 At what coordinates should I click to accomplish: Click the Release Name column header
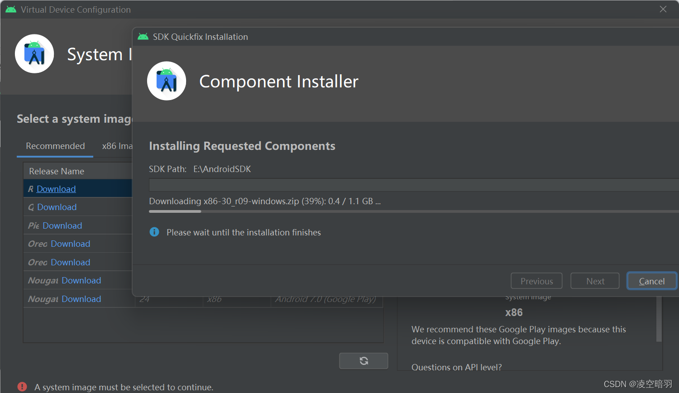point(78,171)
